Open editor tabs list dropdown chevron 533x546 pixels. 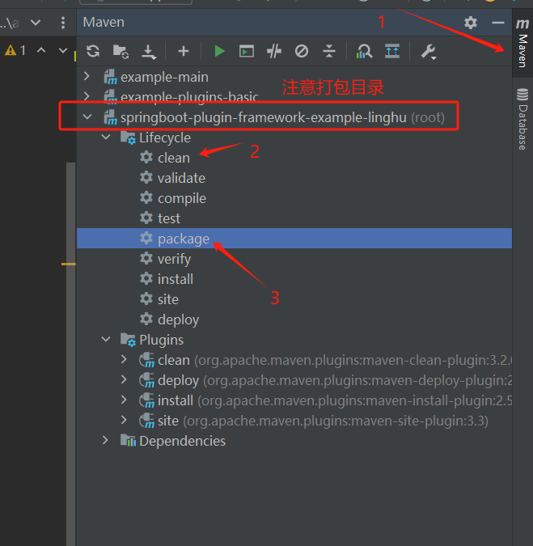(35, 23)
